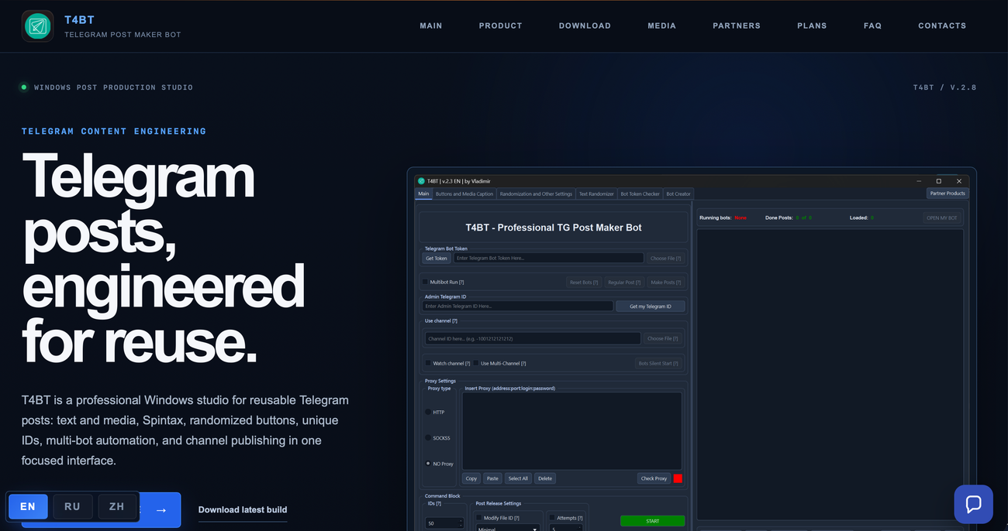The width and height of the screenshot is (1008, 531).
Task: Click the Partner Products button
Action: tap(948, 194)
